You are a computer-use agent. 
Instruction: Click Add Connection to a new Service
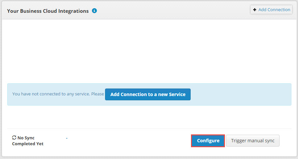(x=148, y=94)
